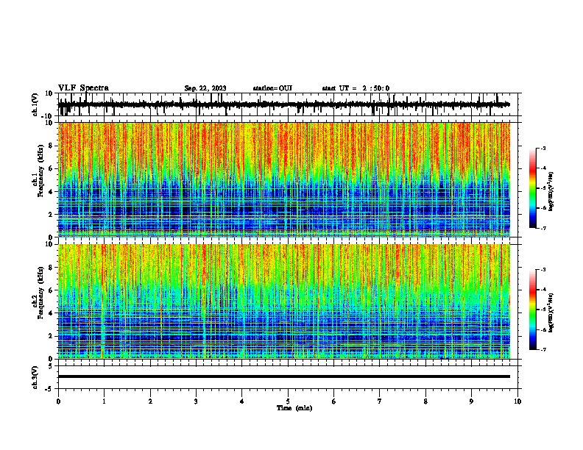Click the ch.1 spectrogram color bar
Viewport: 583px width, 450px height.
point(533,188)
